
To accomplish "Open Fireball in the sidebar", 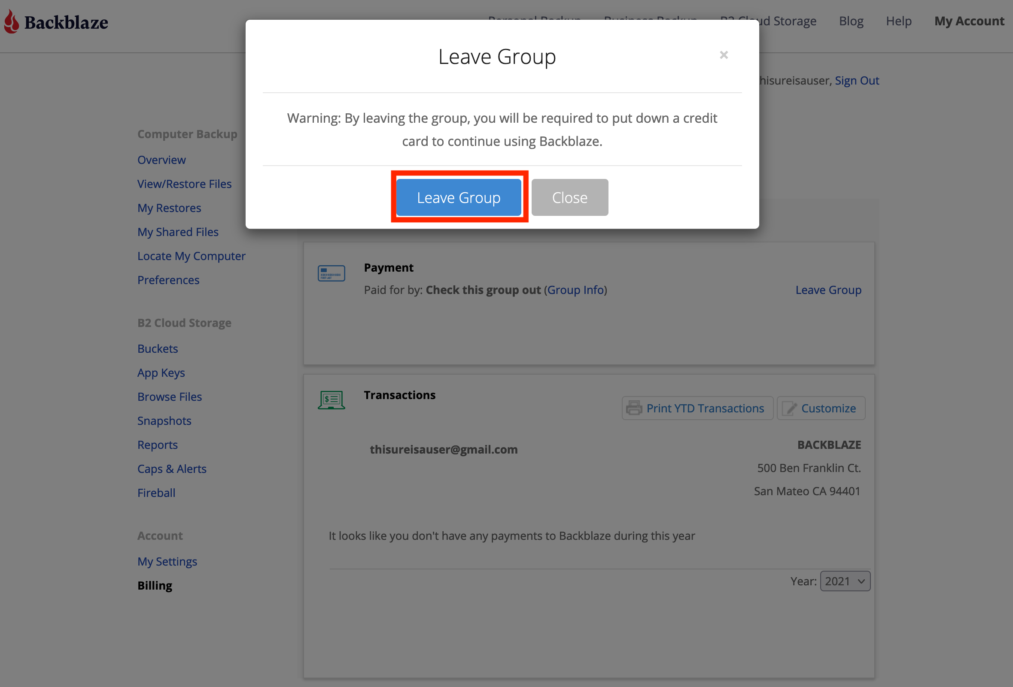I will pyautogui.click(x=156, y=492).
